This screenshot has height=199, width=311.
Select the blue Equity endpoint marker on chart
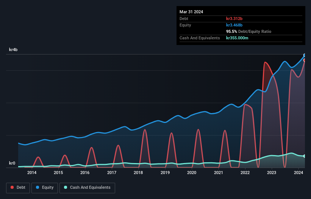(305, 55)
